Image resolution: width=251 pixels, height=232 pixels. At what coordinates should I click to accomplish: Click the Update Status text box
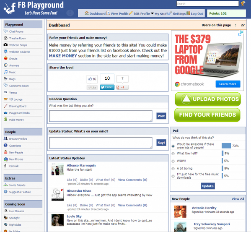[101, 143]
